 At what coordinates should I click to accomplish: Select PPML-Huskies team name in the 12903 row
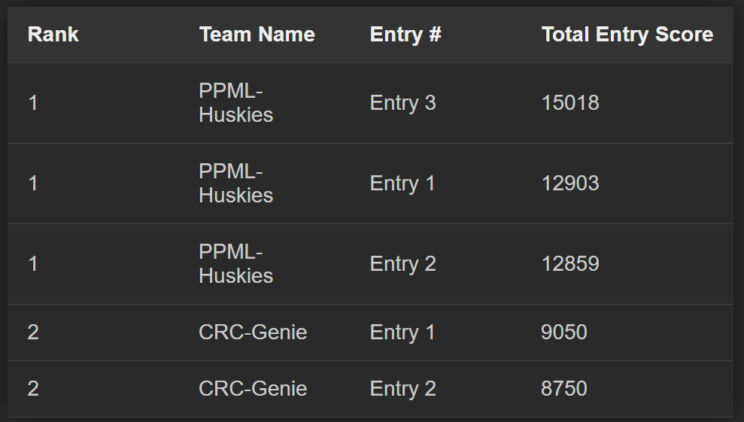pyautogui.click(x=235, y=184)
